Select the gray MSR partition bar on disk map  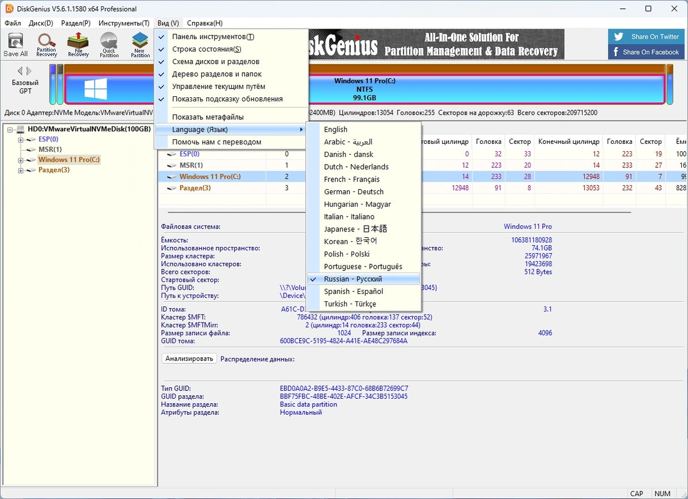pos(60,85)
